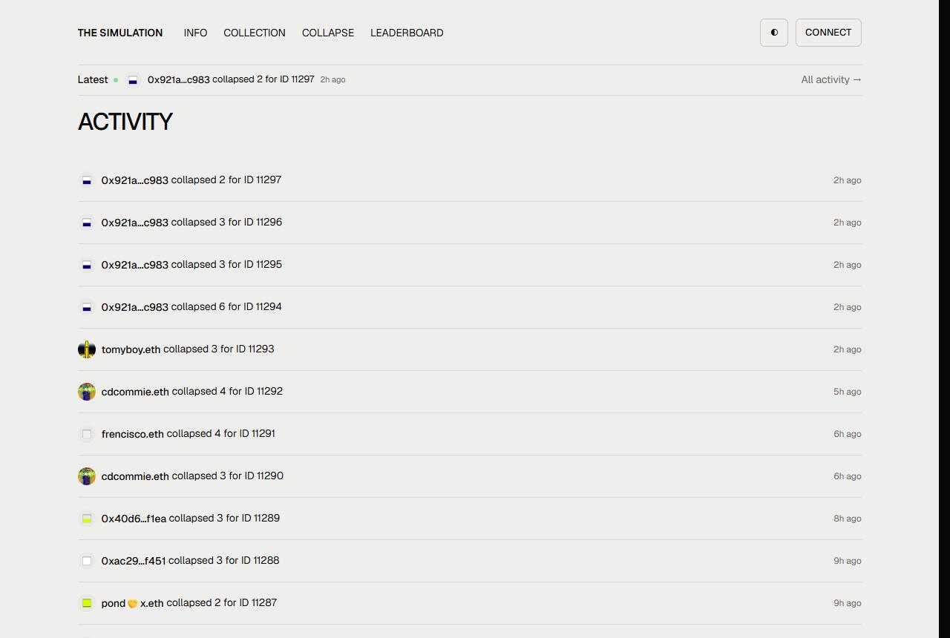Click the avatar icon on the ID 11295 row
This screenshot has height=638, width=950.
point(87,265)
